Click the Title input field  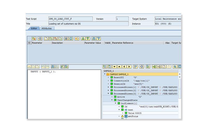[88, 24]
